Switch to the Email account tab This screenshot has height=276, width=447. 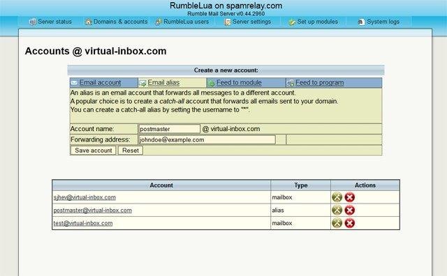pyautogui.click(x=100, y=83)
